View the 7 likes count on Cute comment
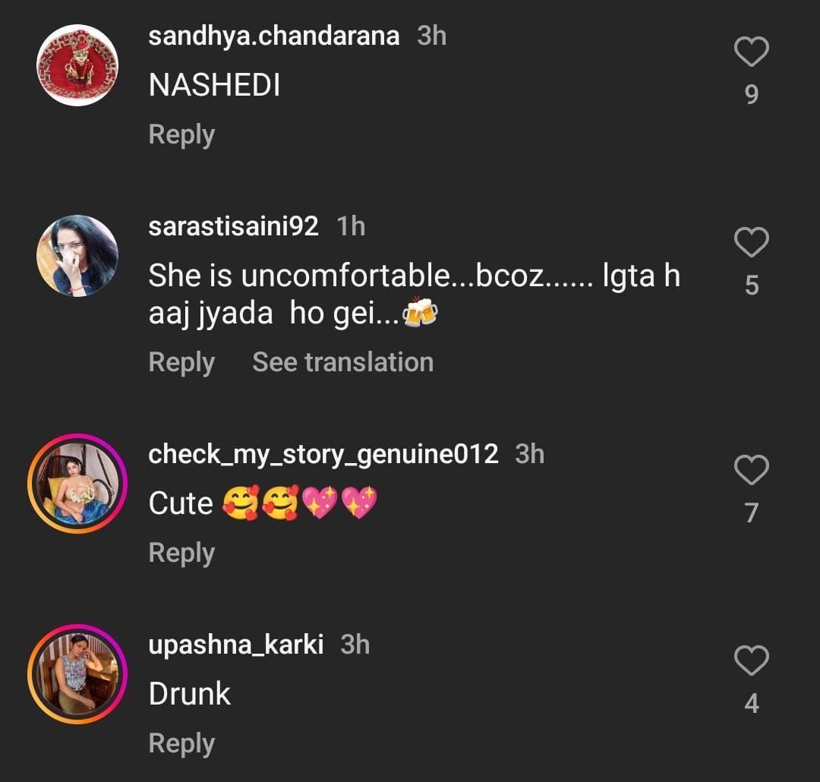This screenshot has width=820, height=782. tap(751, 513)
